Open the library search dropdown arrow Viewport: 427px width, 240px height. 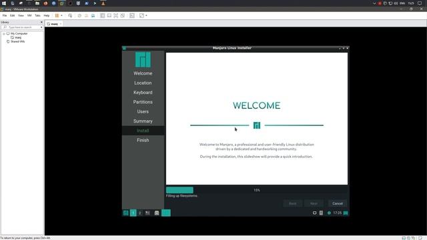(41, 27)
